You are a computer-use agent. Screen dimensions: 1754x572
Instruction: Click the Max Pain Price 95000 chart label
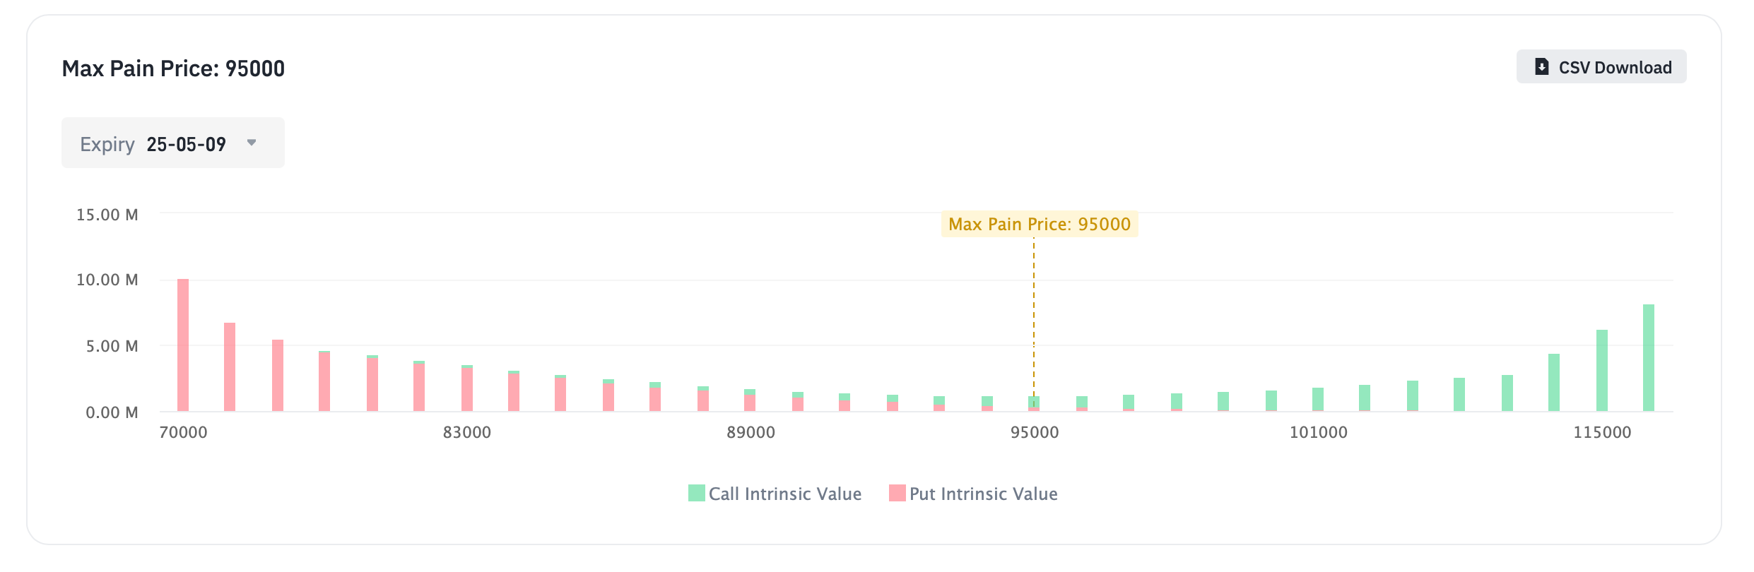coord(1040,224)
